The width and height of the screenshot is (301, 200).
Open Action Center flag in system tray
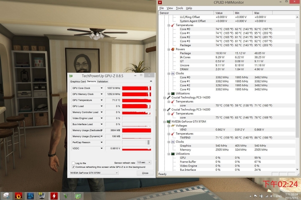click(x=255, y=196)
